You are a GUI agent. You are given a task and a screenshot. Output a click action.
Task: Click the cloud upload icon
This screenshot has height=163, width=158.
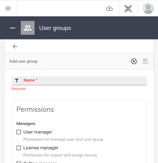pyautogui.click(x=109, y=9)
